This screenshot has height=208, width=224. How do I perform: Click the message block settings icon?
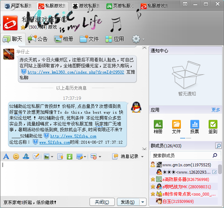(x=94, y=156)
